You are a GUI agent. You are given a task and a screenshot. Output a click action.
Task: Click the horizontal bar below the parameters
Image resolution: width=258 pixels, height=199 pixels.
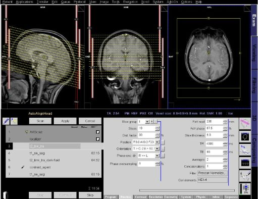tap(187, 190)
